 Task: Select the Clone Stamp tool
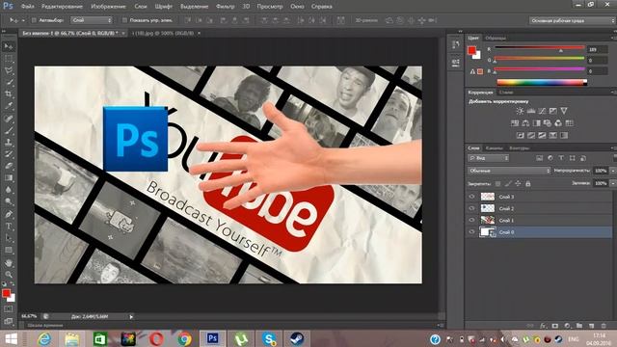9,142
